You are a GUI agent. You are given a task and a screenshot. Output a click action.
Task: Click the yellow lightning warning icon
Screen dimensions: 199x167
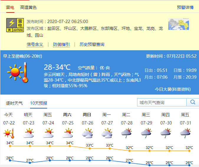tap(15, 25)
